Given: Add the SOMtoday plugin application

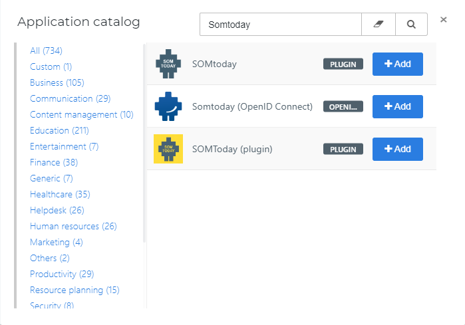Looking at the screenshot, I should click(x=398, y=64).
